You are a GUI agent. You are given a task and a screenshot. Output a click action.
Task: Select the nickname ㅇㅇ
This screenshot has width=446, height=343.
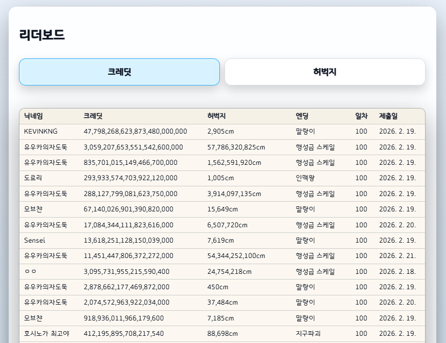click(x=31, y=271)
